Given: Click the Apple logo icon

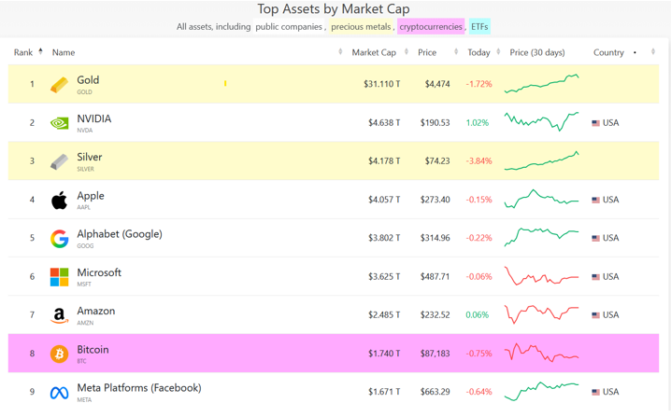Looking at the screenshot, I should pos(59,200).
